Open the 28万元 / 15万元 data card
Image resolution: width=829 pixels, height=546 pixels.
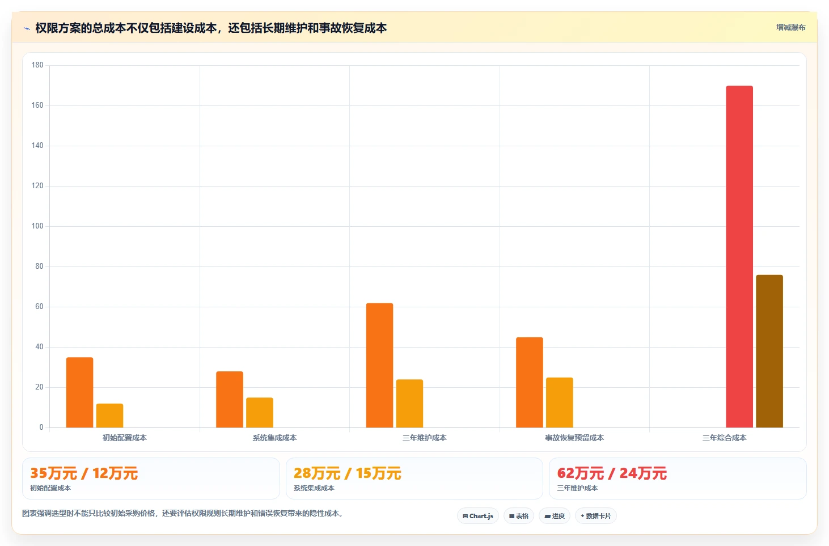[415, 479]
